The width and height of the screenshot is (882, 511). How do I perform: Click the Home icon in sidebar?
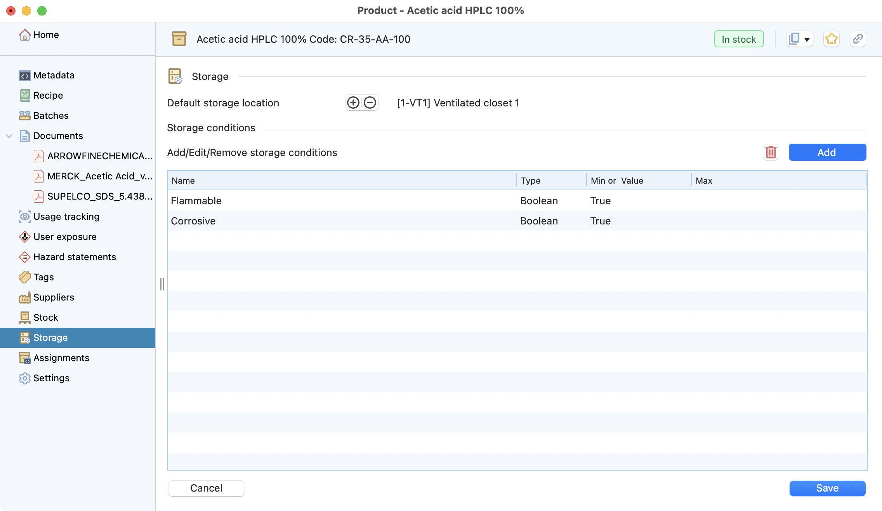(x=25, y=35)
